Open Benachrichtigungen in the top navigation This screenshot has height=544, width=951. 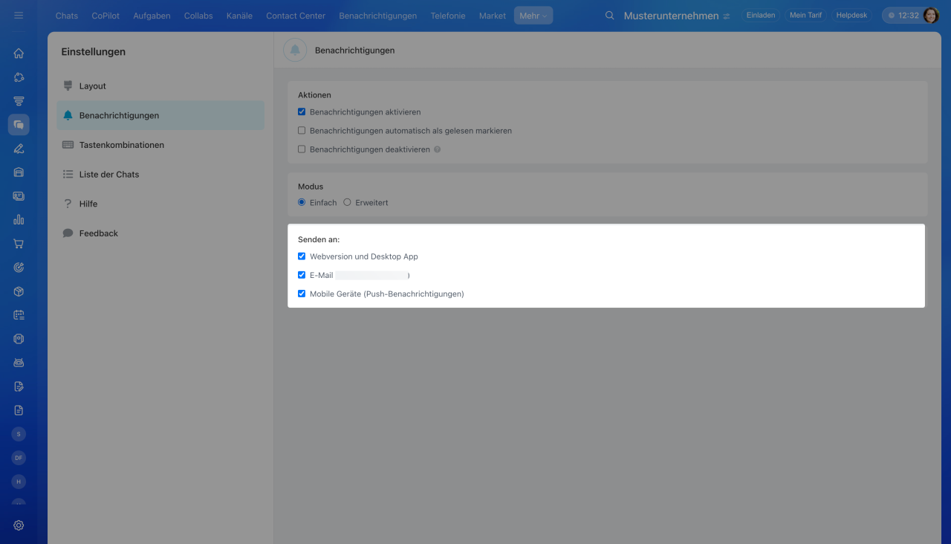(x=378, y=16)
